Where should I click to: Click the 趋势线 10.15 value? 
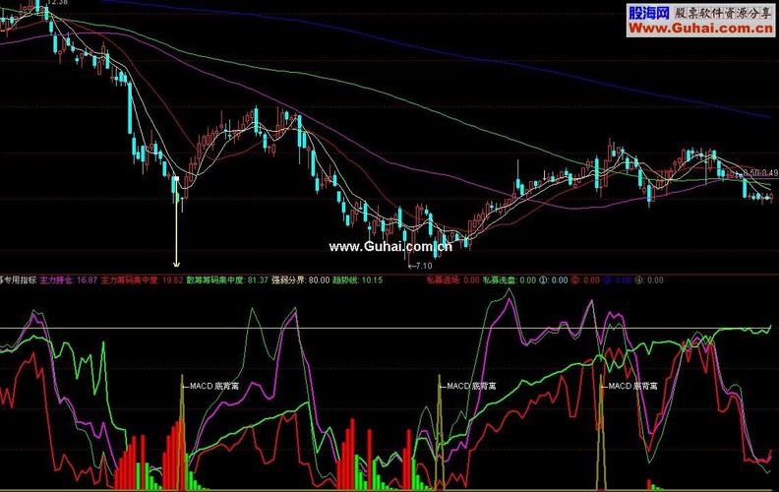pos(358,280)
